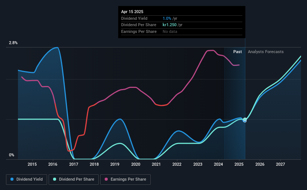307x190 pixels.
Task: Click the tooltip date 'Apr 15 2025'
Action: tap(132, 12)
